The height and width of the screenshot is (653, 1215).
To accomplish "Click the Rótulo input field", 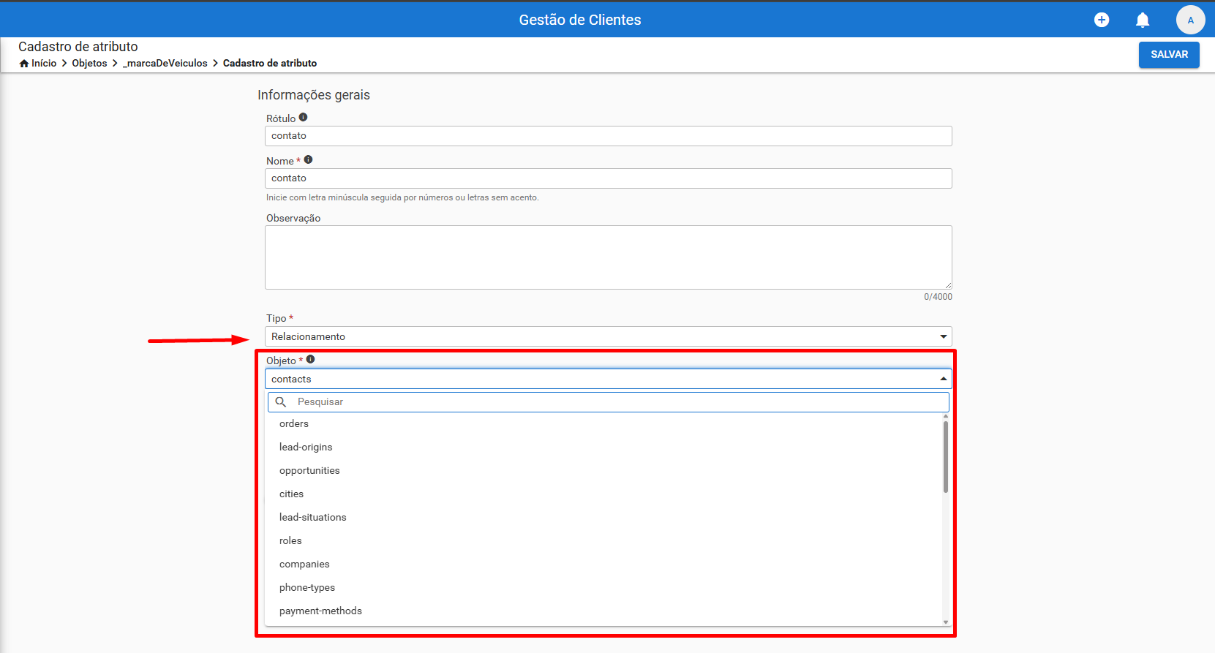I will (x=608, y=136).
